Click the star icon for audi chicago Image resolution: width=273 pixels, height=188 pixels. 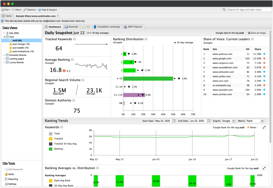coord(10,44)
